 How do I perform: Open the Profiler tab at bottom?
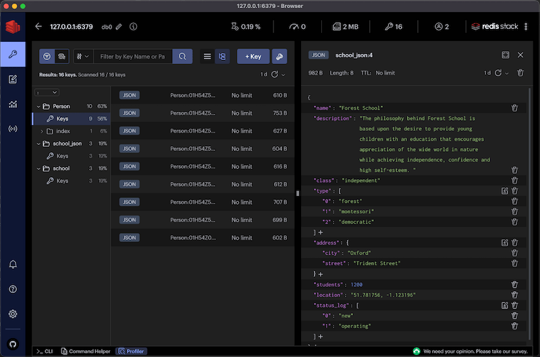tap(131, 352)
